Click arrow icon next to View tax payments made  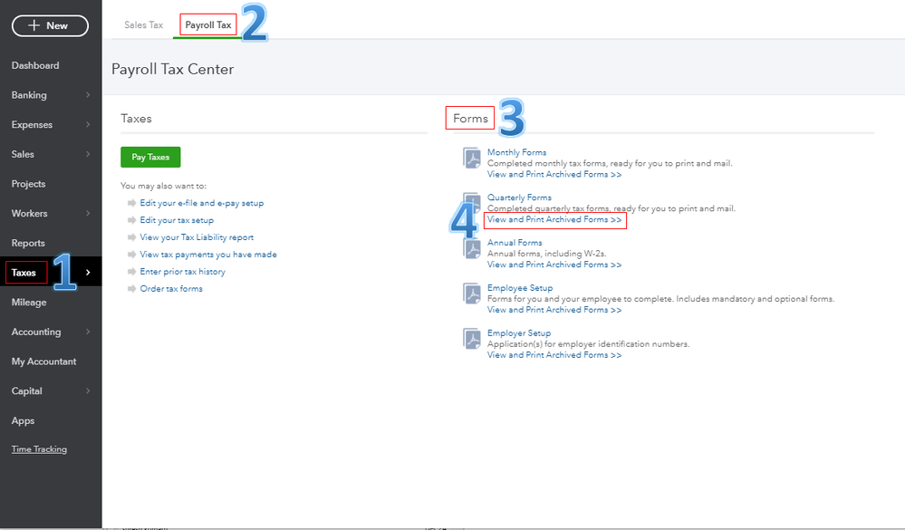click(131, 255)
